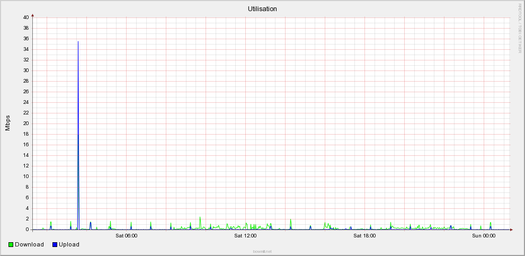Select the Download legend label
The image size is (525, 256).
[29, 244]
